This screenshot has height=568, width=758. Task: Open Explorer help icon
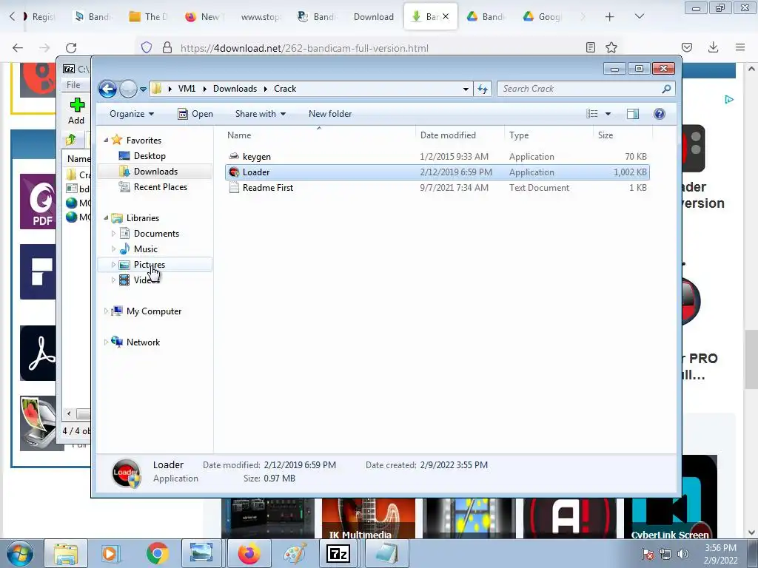point(659,114)
